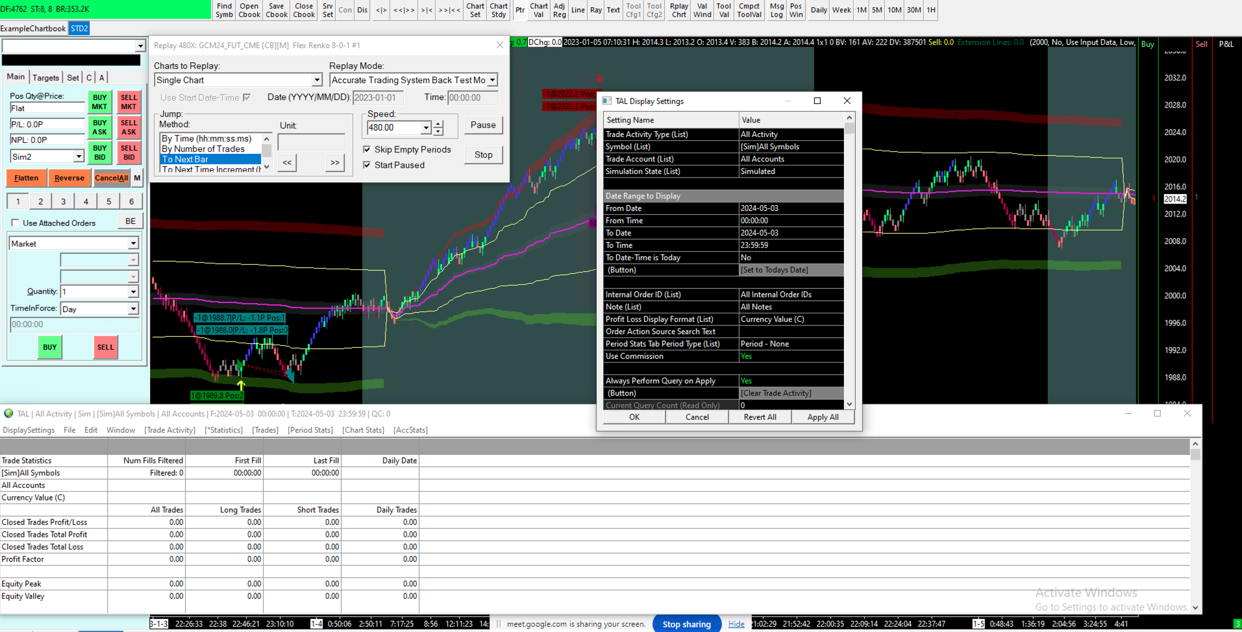Image resolution: width=1242 pixels, height=632 pixels.
Task: Select the Chart Val tool
Action: [x=539, y=10]
